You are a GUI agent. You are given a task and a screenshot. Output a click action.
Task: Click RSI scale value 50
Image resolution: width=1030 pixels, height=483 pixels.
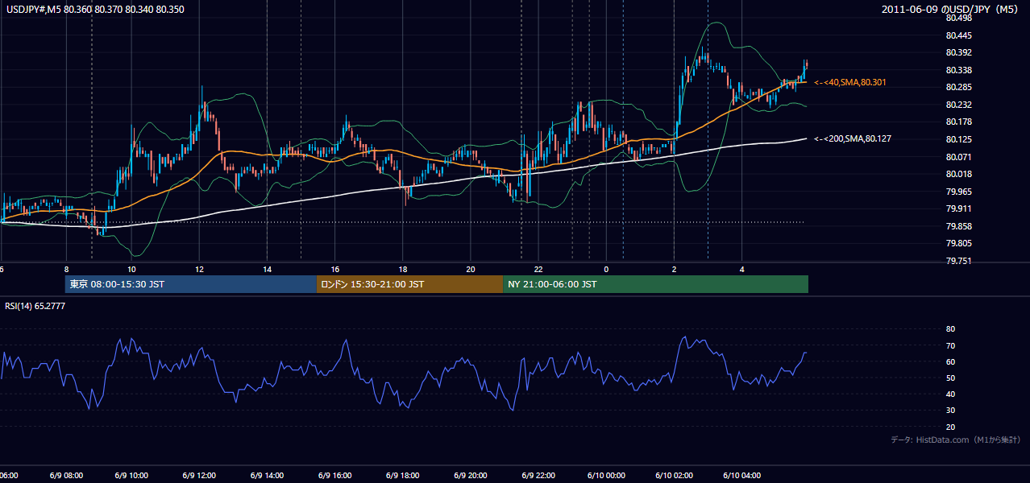click(x=950, y=378)
